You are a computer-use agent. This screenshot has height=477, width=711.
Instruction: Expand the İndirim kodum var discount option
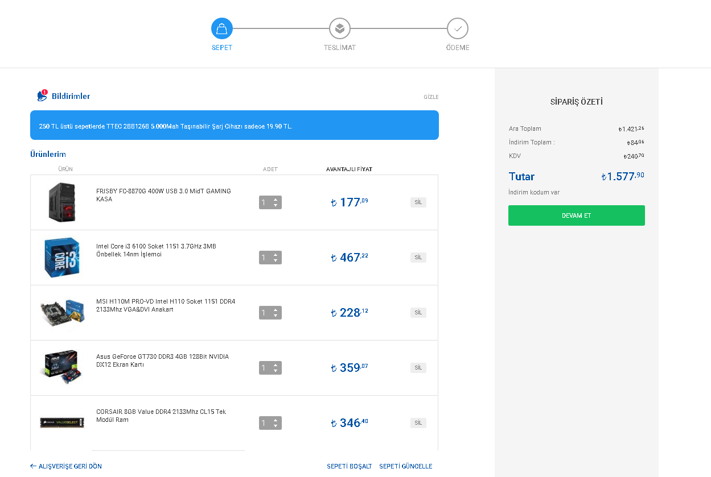coord(534,192)
